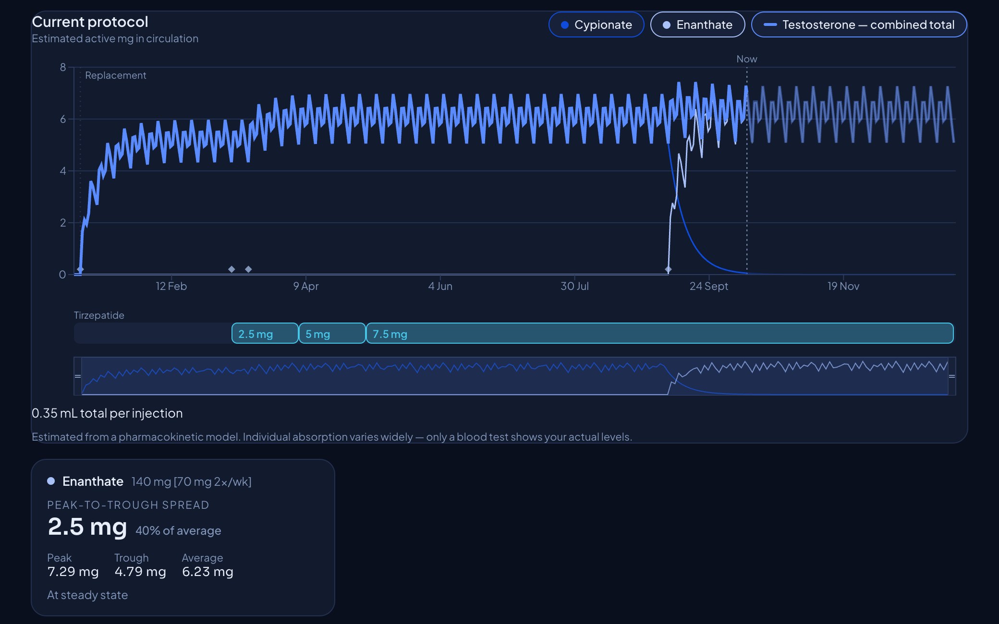The image size is (999, 624).
Task: Click the 19 Nov axis date
Action: (x=843, y=286)
